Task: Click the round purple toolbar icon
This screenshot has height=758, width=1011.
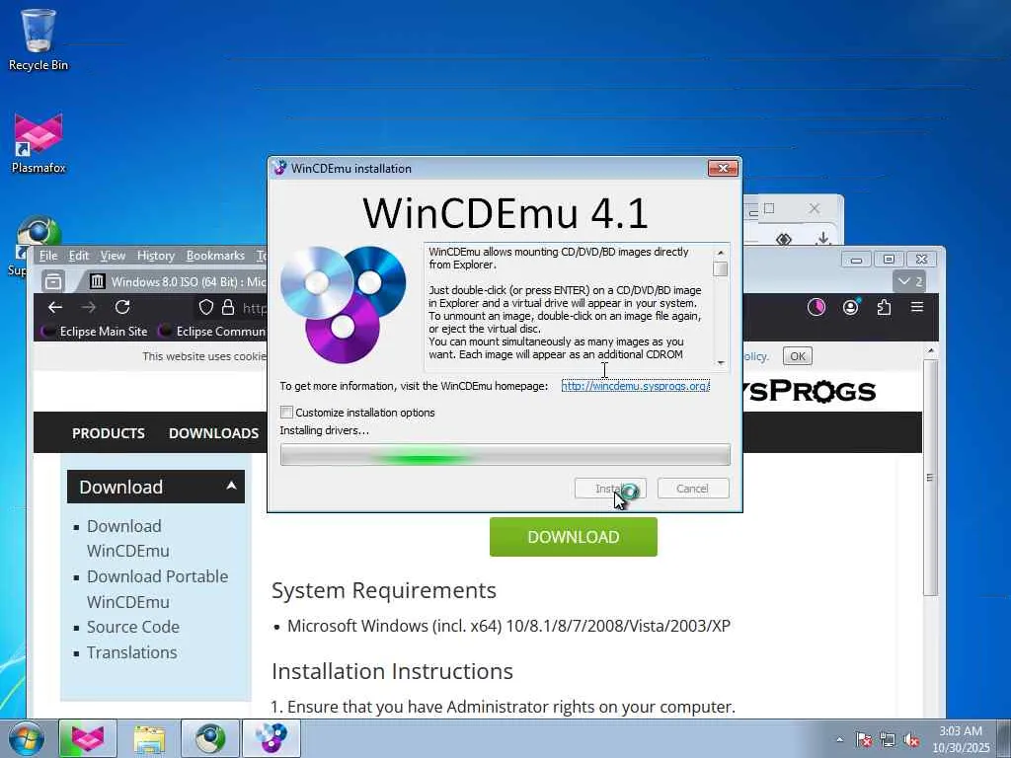Action: pos(817,308)
